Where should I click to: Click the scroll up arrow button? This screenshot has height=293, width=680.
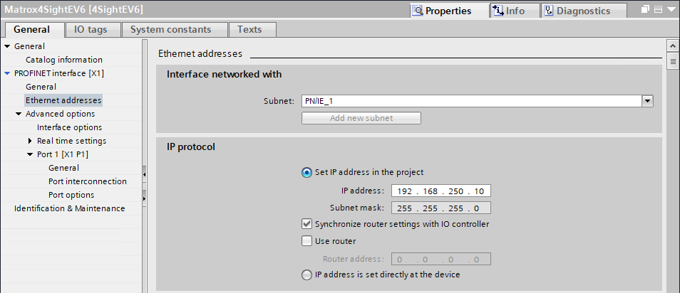point(672,47)
